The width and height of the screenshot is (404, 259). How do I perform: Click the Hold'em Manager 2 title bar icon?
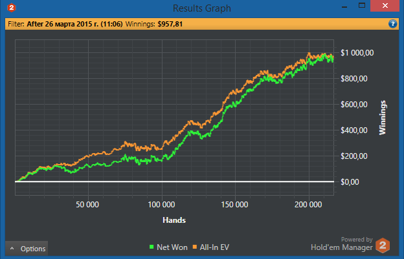click(12, 8)
